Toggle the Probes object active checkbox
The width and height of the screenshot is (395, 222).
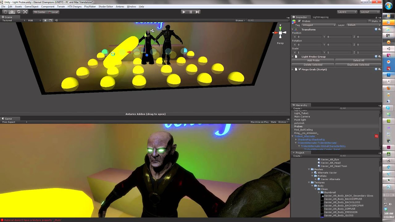pyautogui.click(x=299, y=21)
